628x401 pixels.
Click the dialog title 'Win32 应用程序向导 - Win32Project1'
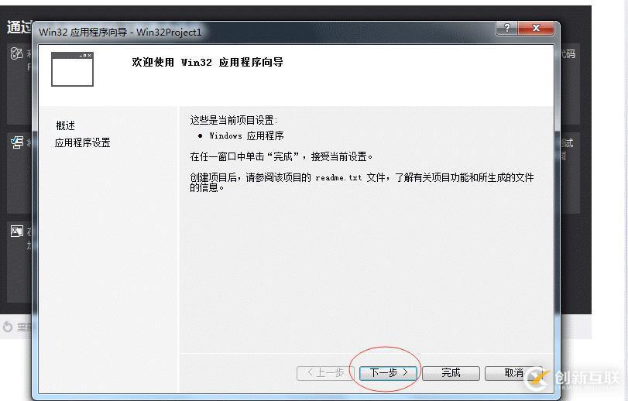pyautogui.click(x=120, y=32)
